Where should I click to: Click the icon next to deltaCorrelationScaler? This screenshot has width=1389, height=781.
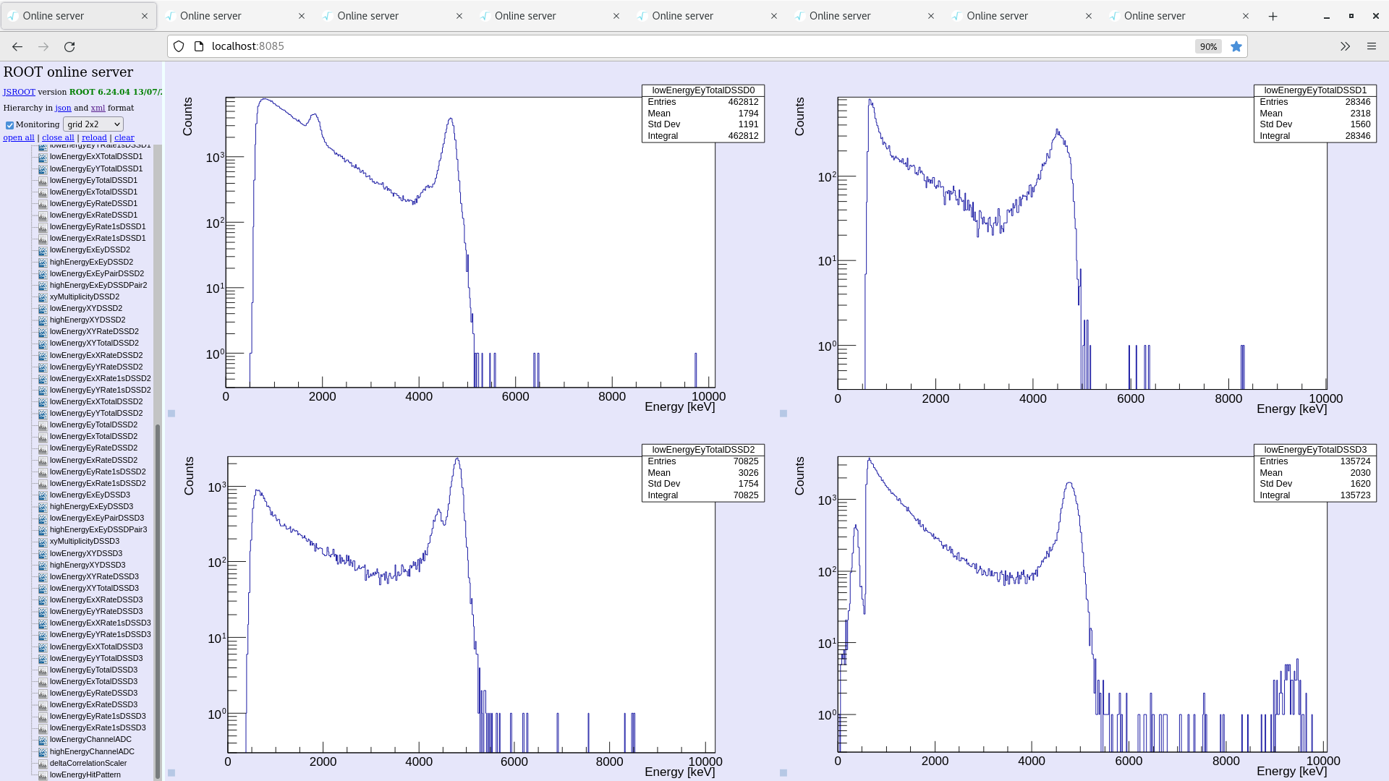click(x=43, y=764)
